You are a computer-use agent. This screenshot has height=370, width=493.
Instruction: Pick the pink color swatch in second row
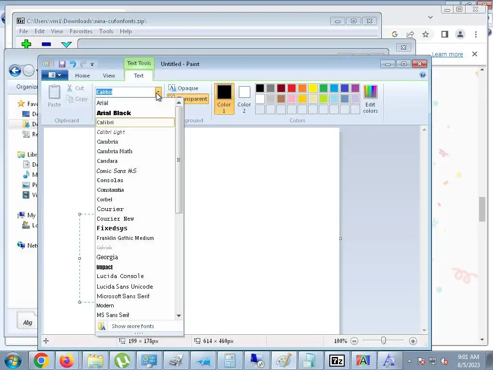[292, 99]
